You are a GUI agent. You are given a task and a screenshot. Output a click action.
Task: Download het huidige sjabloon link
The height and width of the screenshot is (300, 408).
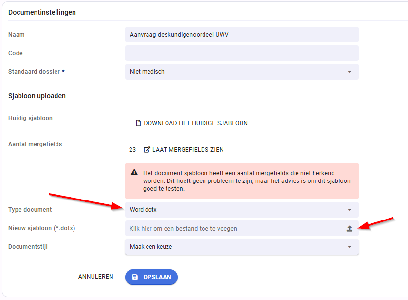tap(192, 123)
